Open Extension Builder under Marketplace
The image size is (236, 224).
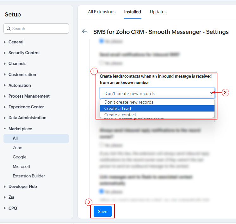click(29, 176)
